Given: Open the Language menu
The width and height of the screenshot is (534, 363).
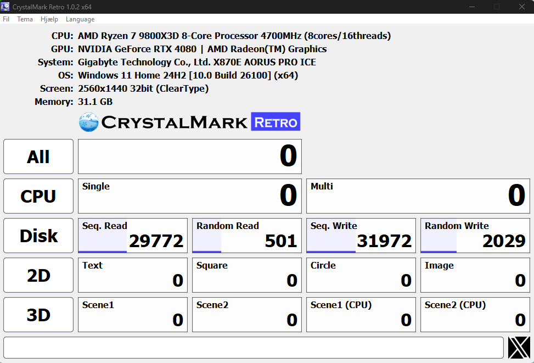Looking at the screenshot, I should [80, 19].
